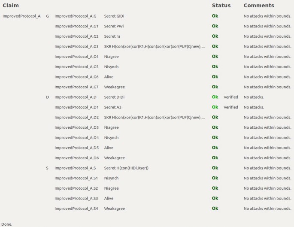Viewport: 294px width, 227px height.
Task: Select the ImprovedProtocol_A protocol name
Action: [21, 16]
